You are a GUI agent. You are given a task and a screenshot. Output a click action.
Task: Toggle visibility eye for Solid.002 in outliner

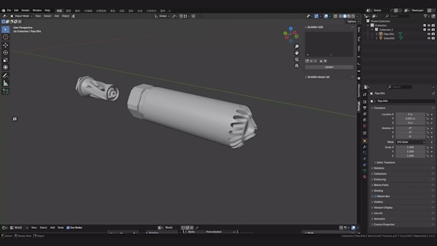click(x=429, y=38)
